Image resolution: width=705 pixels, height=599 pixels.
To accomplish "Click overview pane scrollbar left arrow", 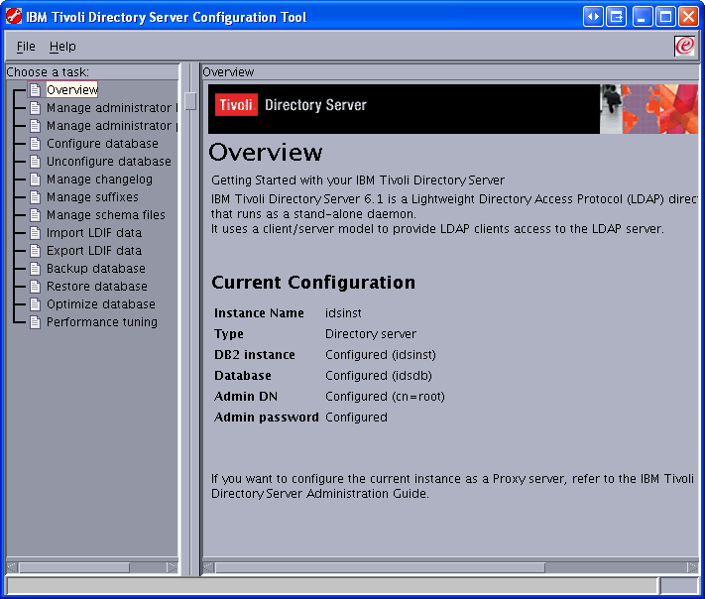I will tap(208, 567).
